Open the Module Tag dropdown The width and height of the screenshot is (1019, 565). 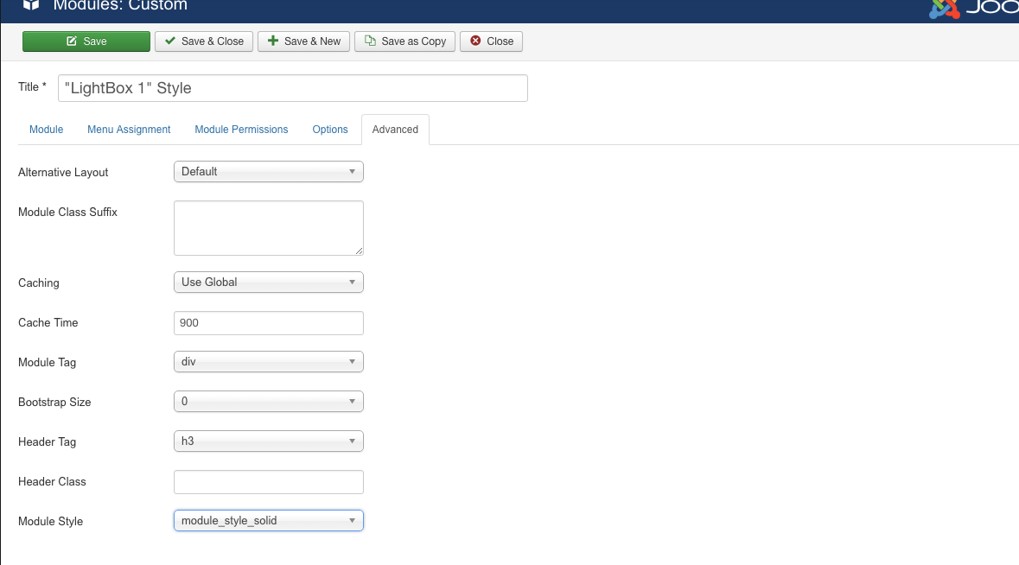268,362
